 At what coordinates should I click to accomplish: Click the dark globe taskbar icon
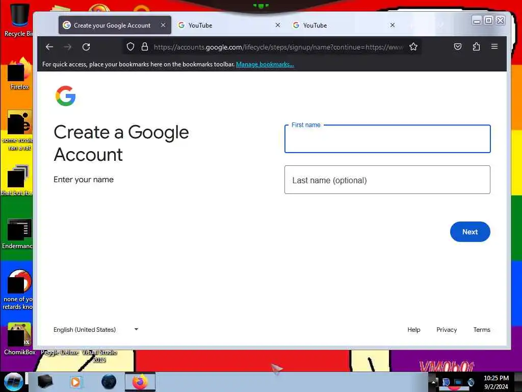(109, 382)
